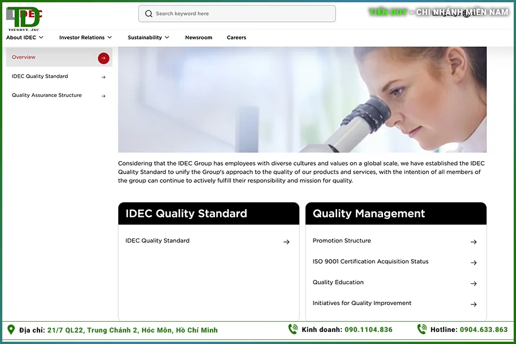Click the paragraph starting Considering that the IDEC
The height and width of the screenshot is (344, 516).
302,172
